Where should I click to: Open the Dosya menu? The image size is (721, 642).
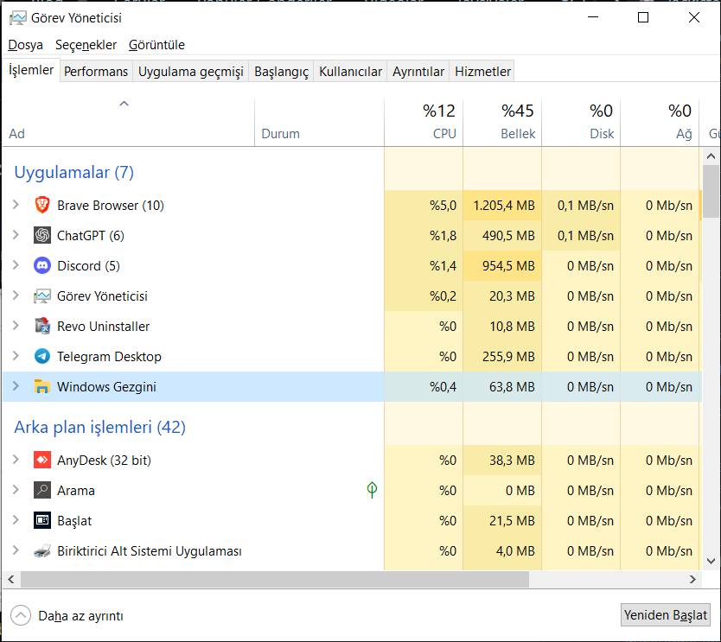25,45
